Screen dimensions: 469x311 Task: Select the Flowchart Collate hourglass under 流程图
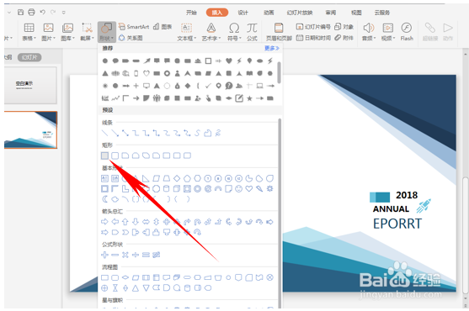[115, 288]
